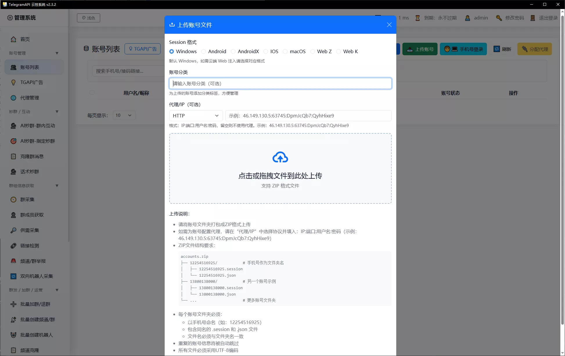
Task: Click the target icon beside AI炒群-指定炒群
Action: tap(13, 141)
